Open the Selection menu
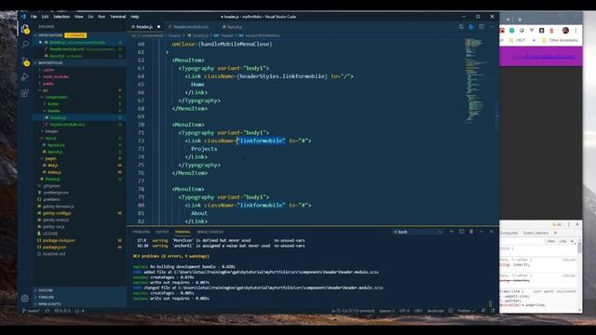The height and width of the screenshot is (335, 596). (61, 17)
